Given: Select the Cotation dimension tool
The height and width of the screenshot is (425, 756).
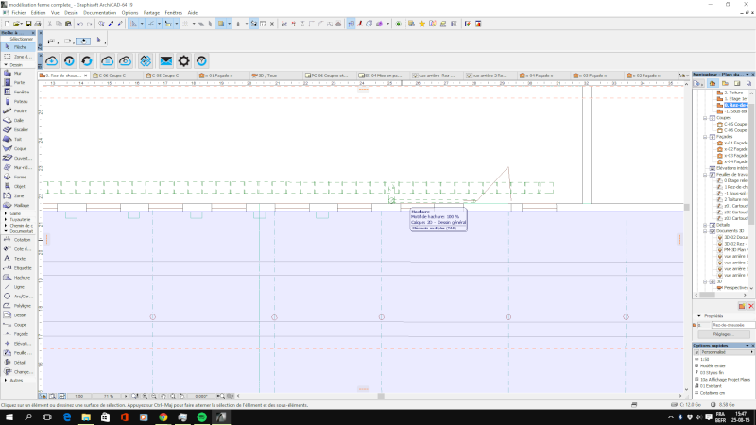Looking at the screenshot, I should 18,240.
